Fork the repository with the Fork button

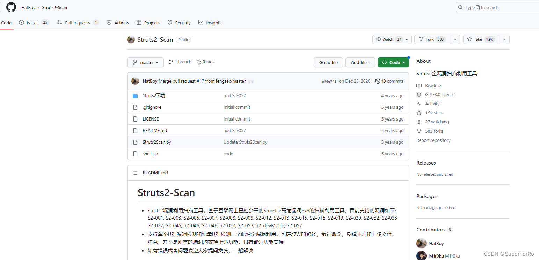click(x=432, y=39)
